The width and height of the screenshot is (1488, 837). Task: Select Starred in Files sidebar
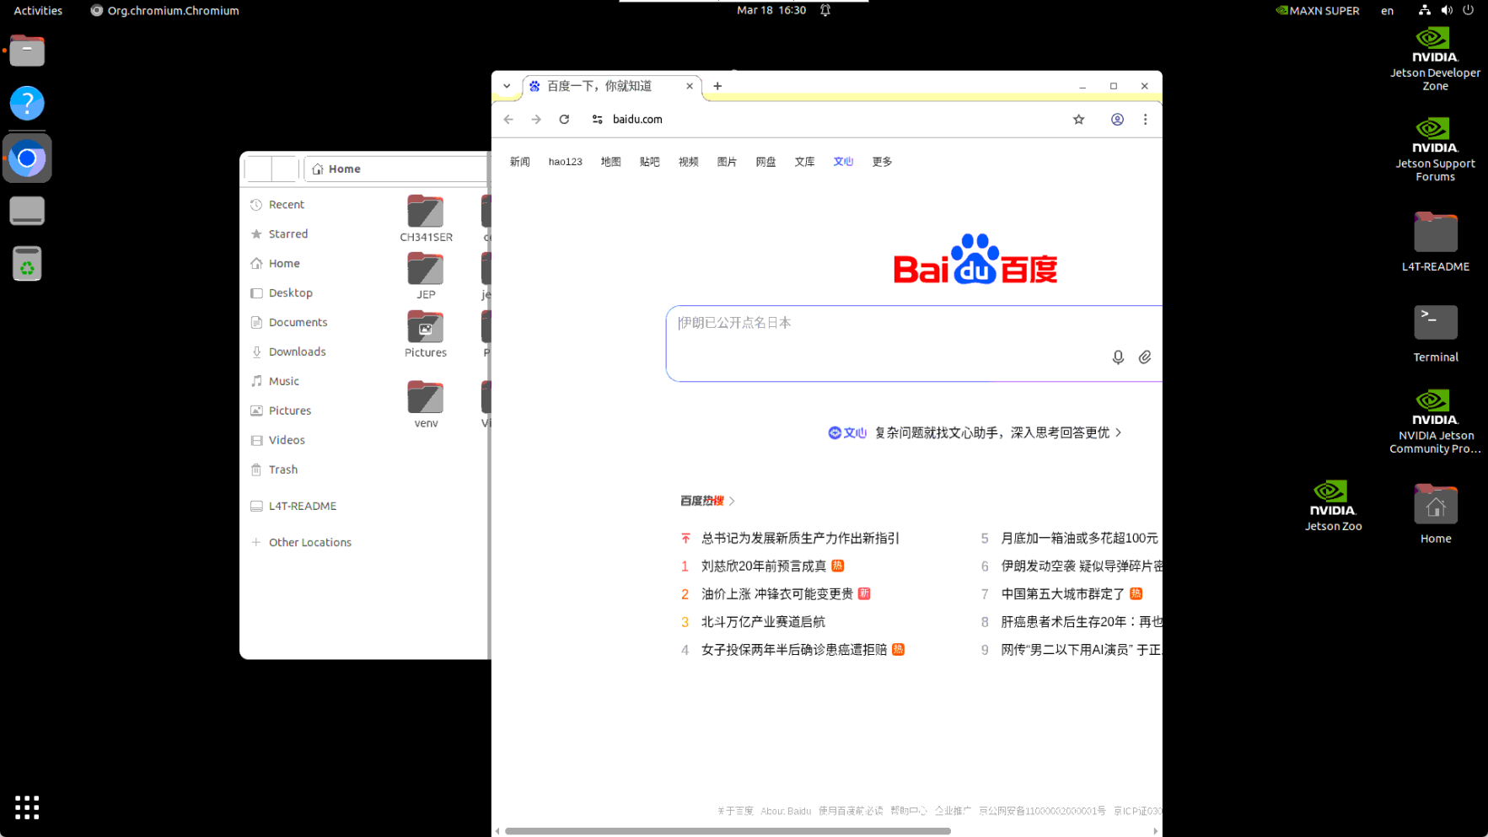(288, 234)
